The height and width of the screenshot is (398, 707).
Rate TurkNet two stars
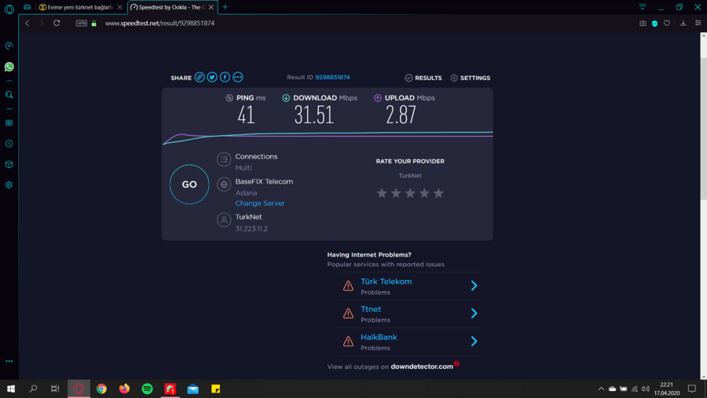coord(396,193)
